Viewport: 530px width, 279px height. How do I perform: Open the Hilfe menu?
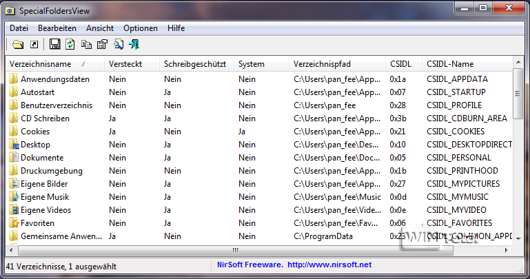coord(176,28)
